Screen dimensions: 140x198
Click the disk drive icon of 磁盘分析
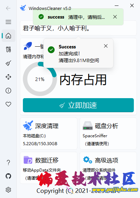88,126
